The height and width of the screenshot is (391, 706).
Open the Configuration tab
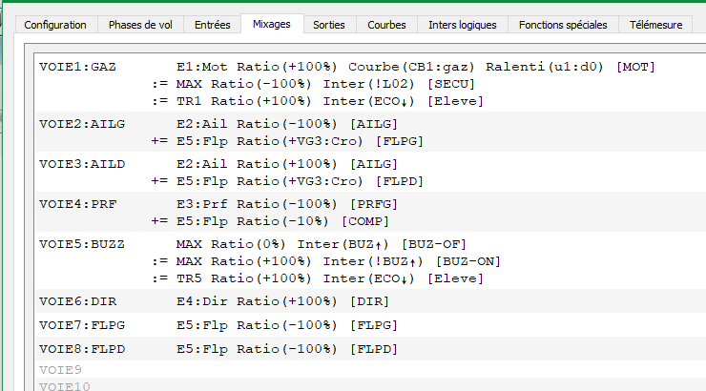(55, 25)
